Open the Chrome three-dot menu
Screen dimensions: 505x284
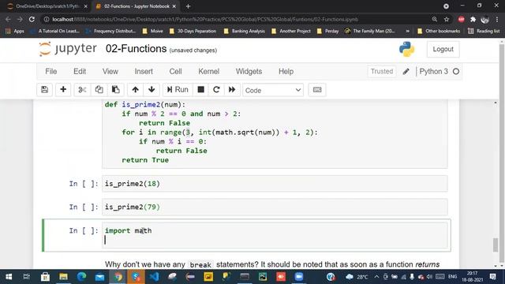(498, 19)
